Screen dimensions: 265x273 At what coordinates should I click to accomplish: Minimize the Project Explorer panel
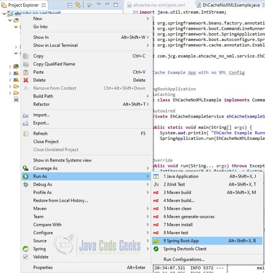click(107, 4)
